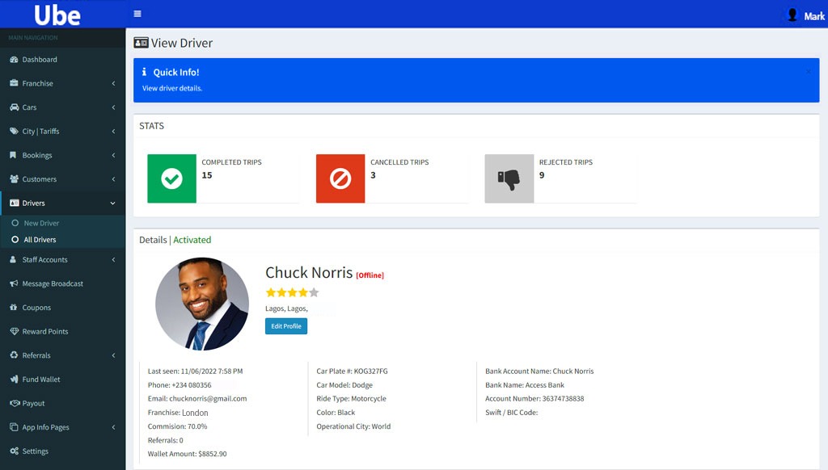Expand the App Info Pages chevron
Image resolution: width=828 pixels, height=470 pixels.
click(x=113, y=427)
